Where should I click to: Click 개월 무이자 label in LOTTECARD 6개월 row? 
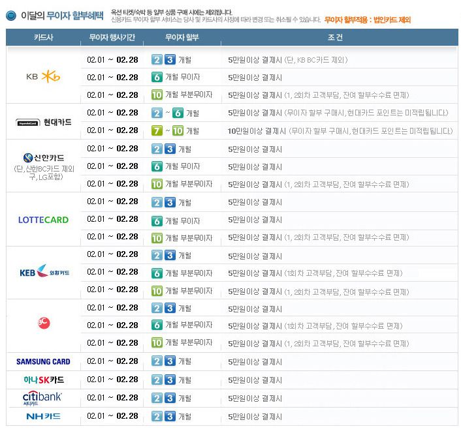[183, 221]
